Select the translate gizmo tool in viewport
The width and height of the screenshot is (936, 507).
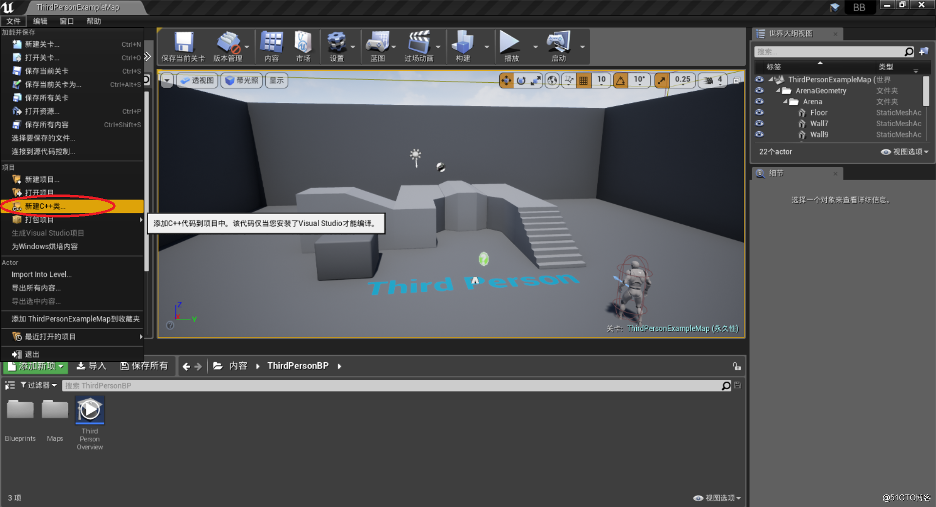click(x=507, y=80)
